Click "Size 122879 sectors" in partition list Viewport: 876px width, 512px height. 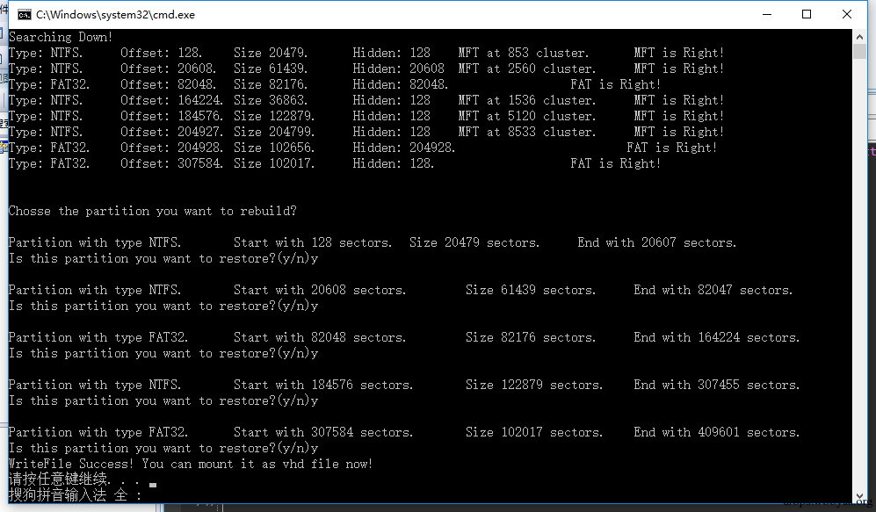pyautogui.click(x=533, y=385)
